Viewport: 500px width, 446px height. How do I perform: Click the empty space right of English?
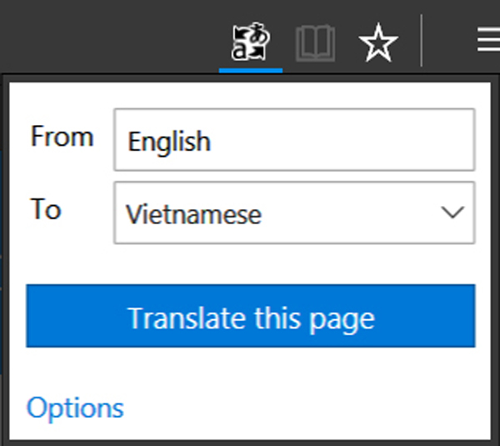pos(350,140)
